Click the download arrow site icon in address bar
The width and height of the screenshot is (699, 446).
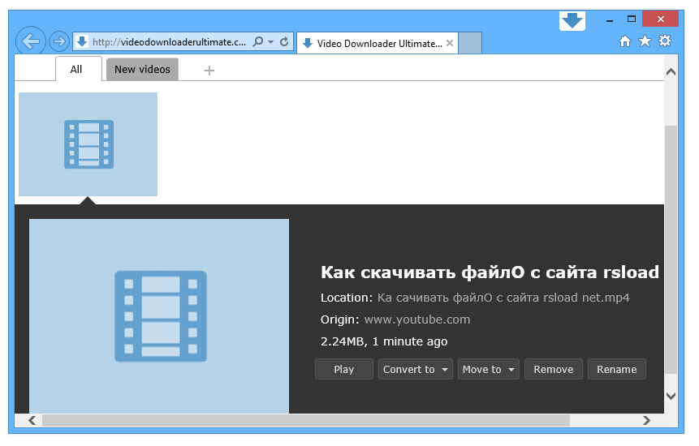click(81, 42)
